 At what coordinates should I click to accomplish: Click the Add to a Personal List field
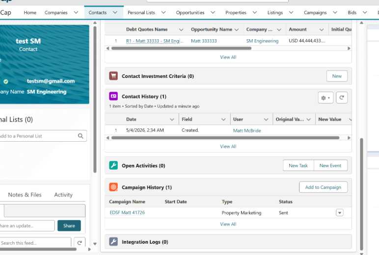coord(43,136)
